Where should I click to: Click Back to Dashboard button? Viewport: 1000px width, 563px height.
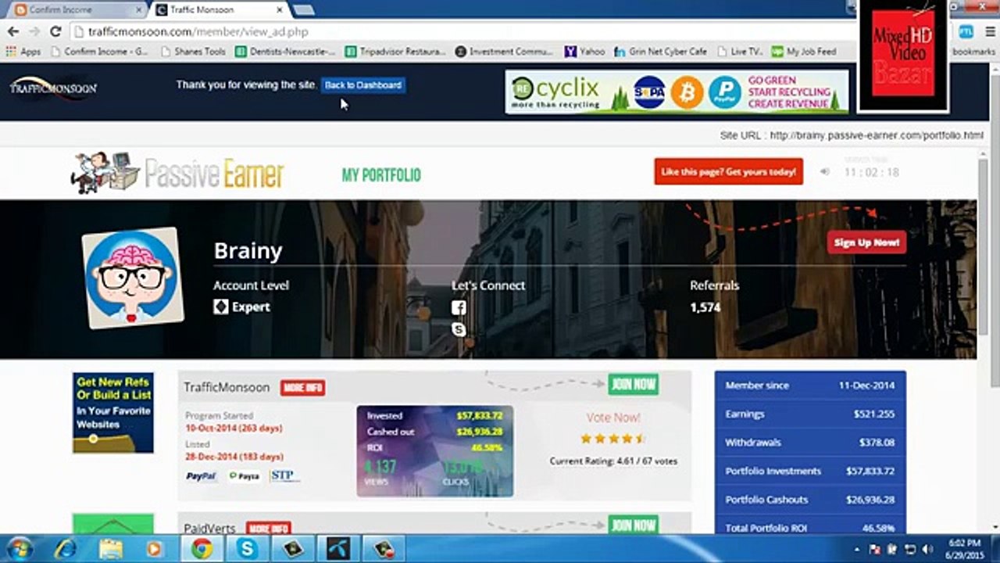click(x=363, y=84)
